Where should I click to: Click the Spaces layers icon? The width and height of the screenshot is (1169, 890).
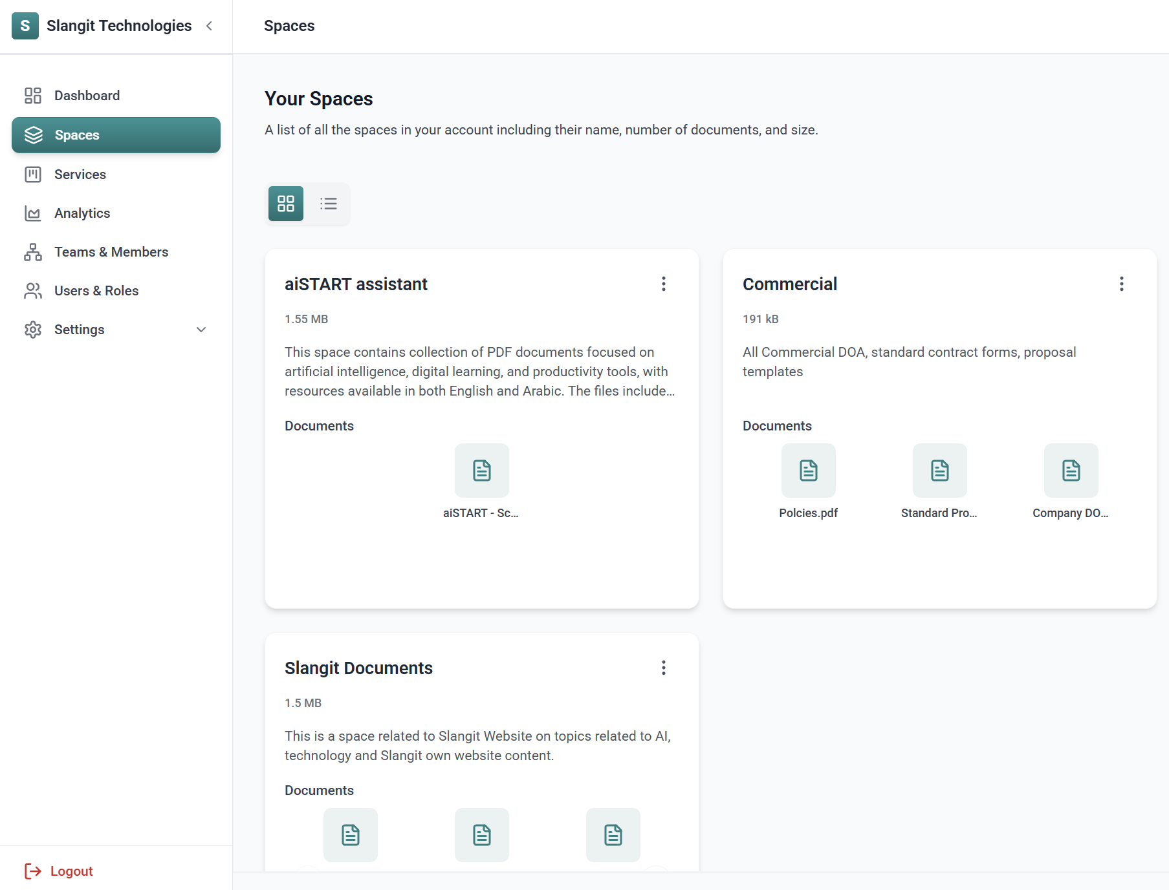[x=34, y=135]
